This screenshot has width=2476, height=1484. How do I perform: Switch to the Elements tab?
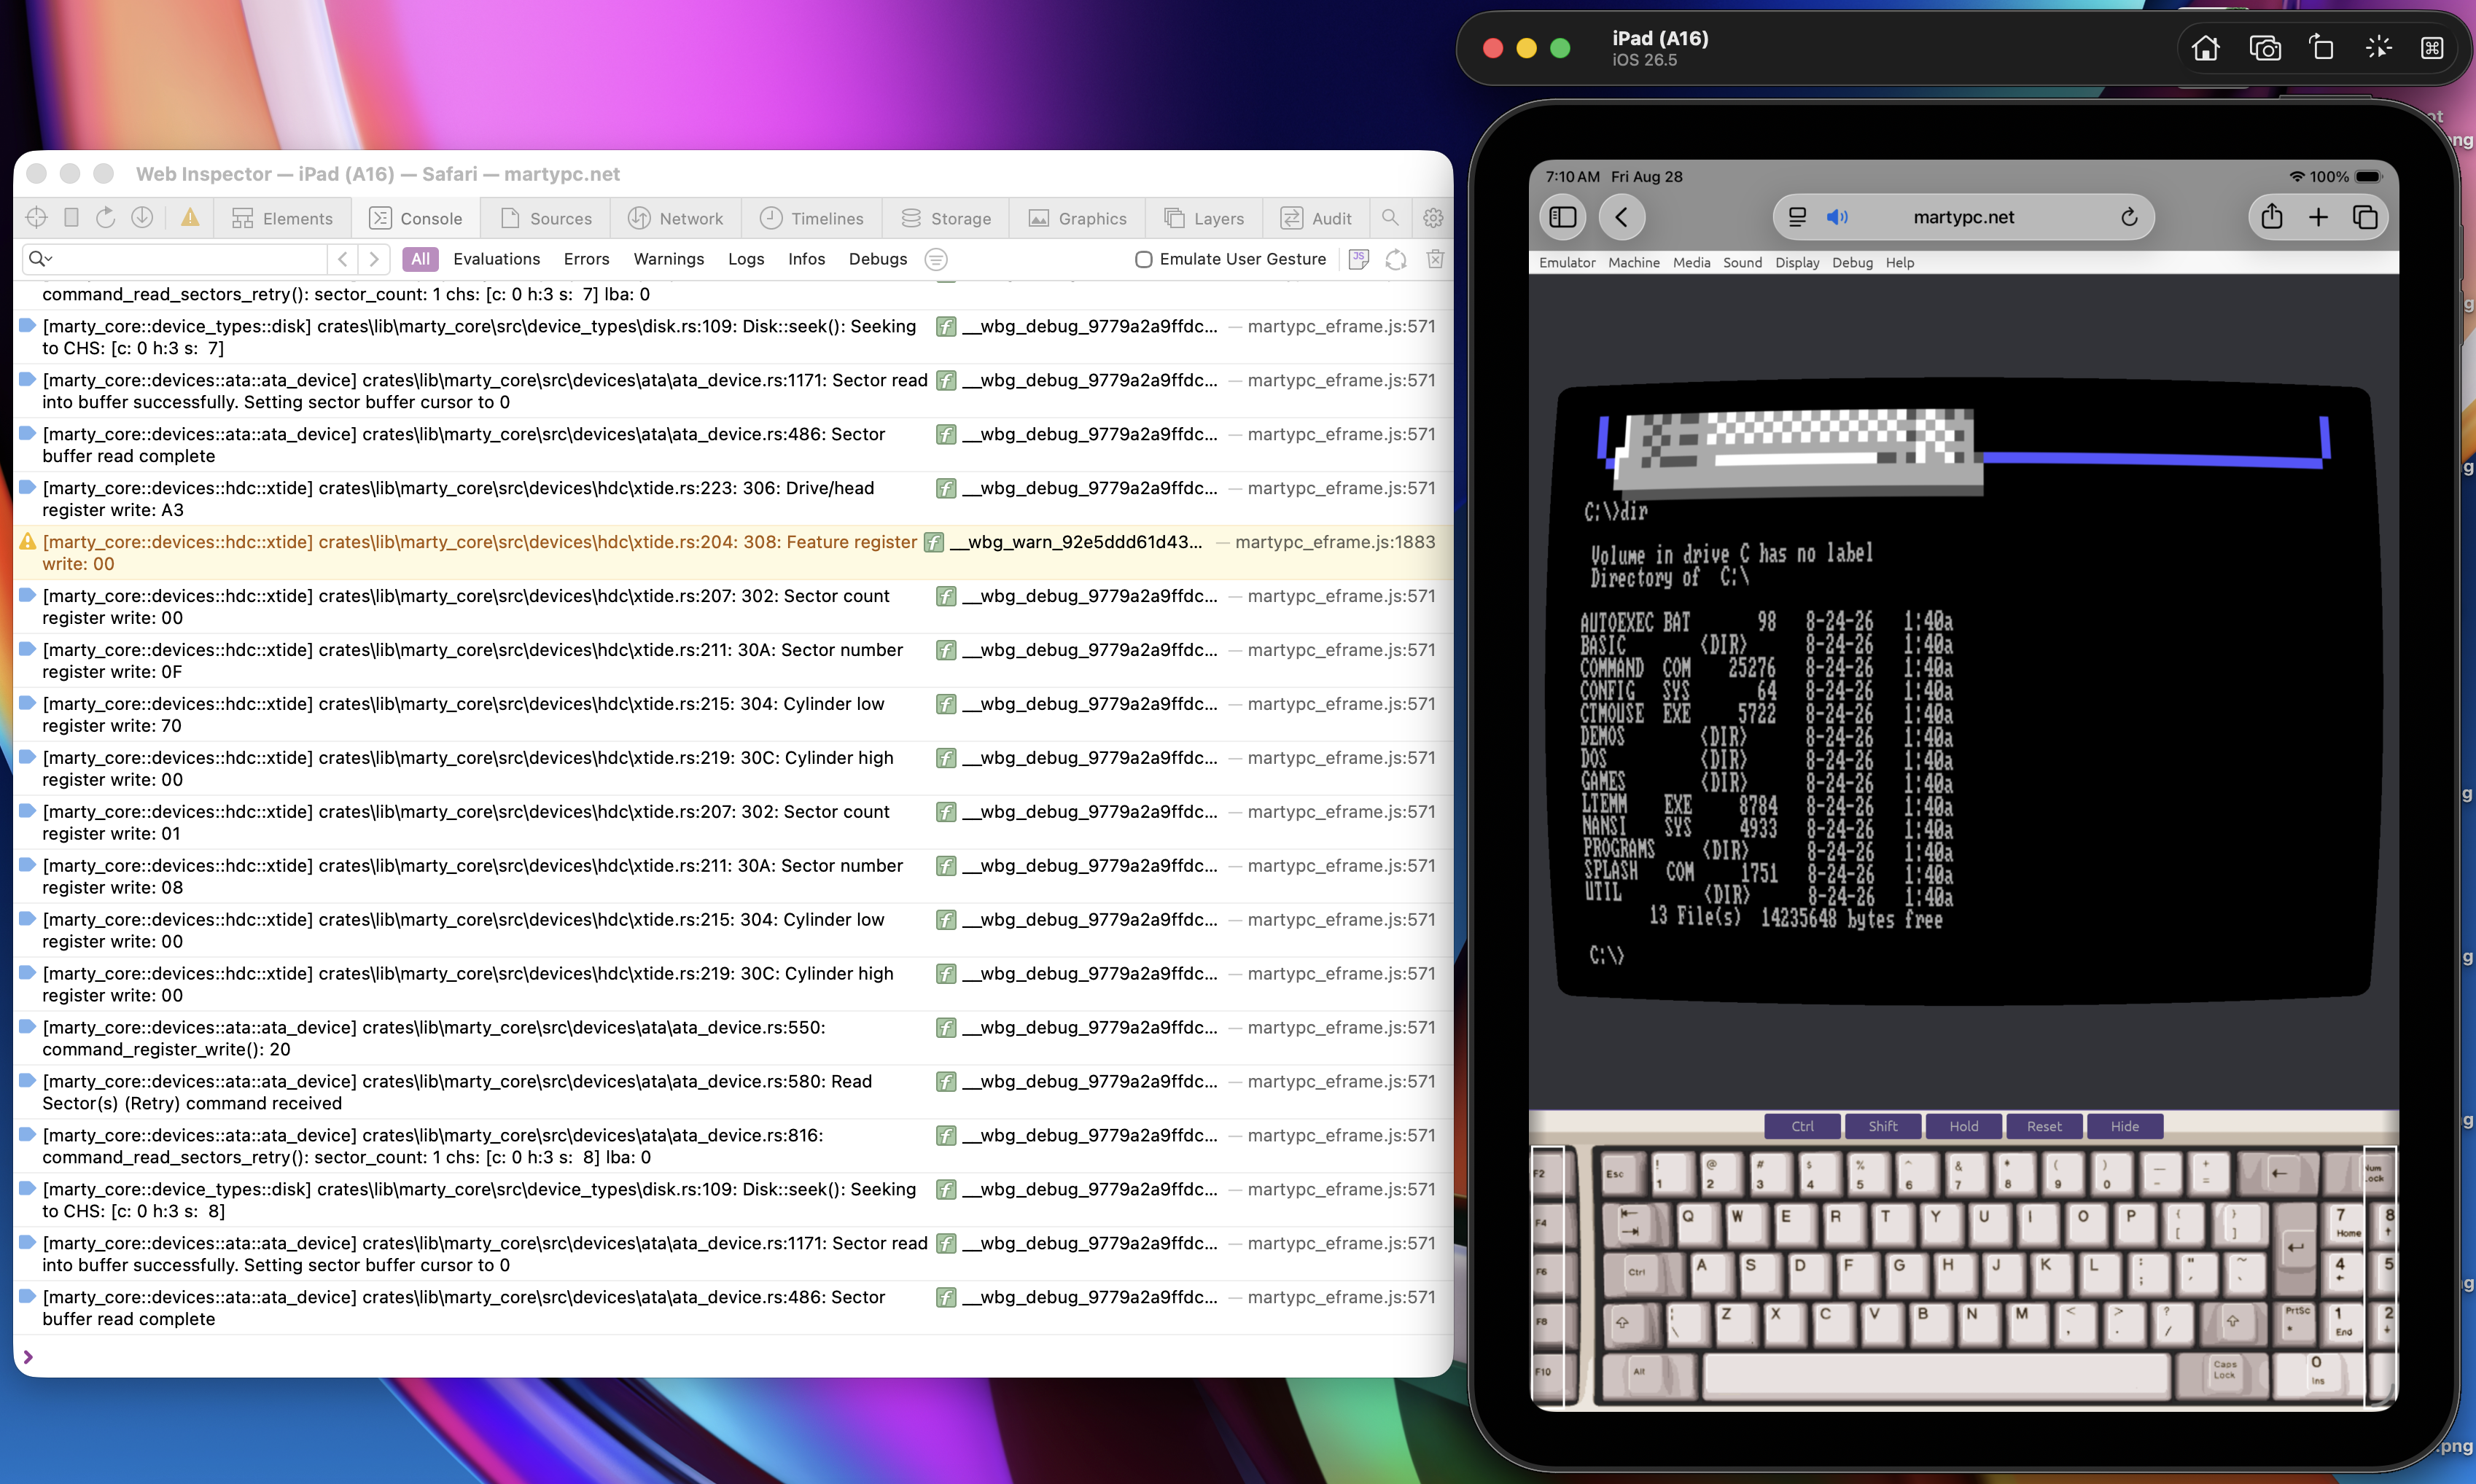pyautogui.click(x=282, y=218)
